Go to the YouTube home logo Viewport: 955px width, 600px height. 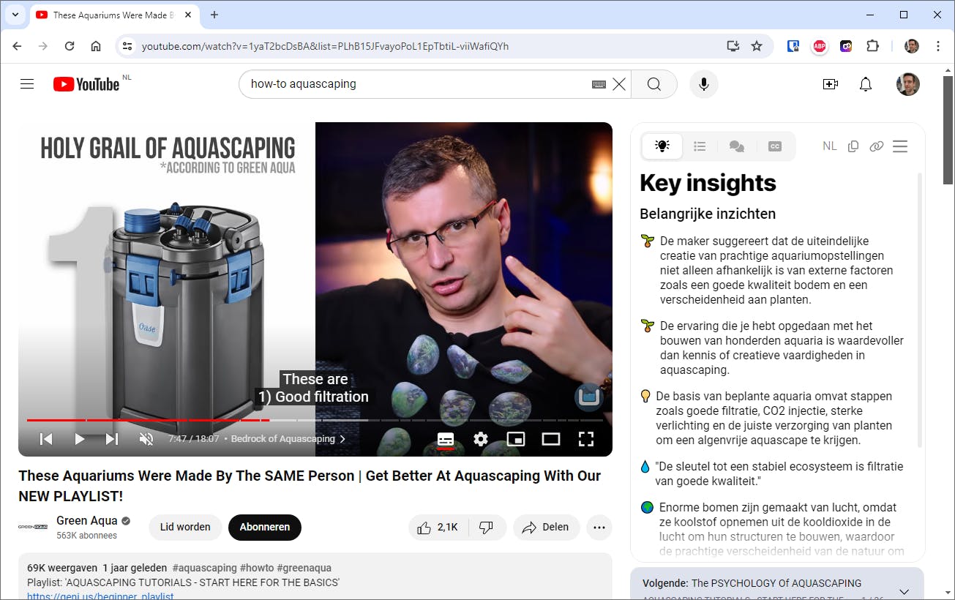point(86,84)
